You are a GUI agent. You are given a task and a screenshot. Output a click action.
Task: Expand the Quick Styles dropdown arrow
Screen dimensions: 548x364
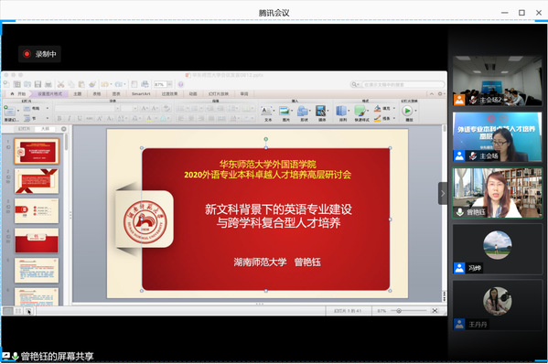tap(368, 111)
